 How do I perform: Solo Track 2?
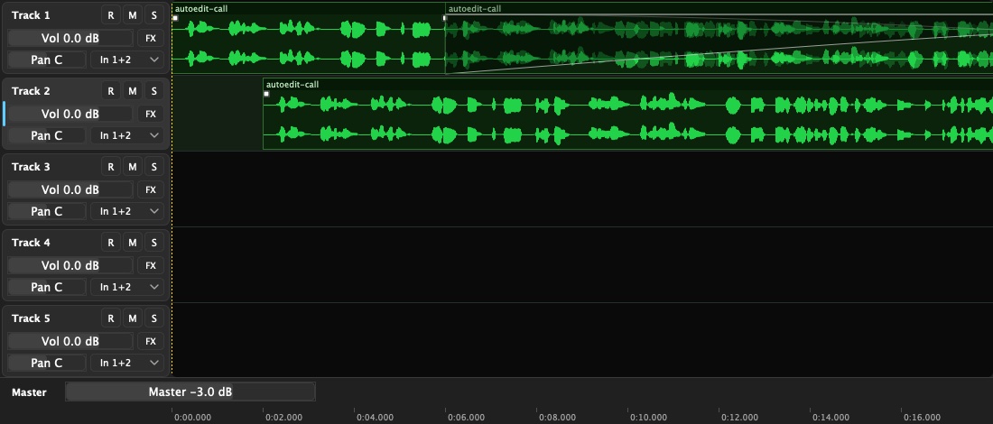153,91
